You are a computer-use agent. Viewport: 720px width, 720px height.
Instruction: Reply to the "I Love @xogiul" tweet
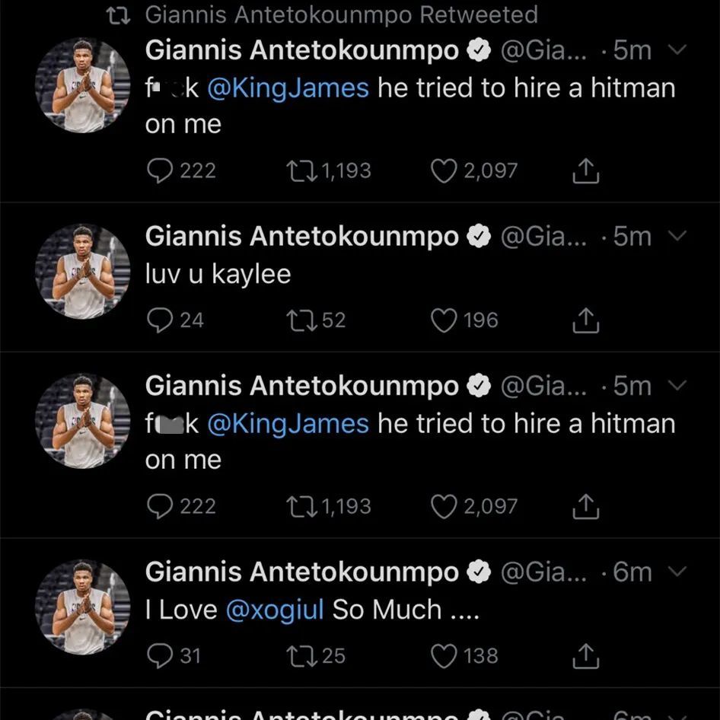pyautogui.click(x=159, y=656)
